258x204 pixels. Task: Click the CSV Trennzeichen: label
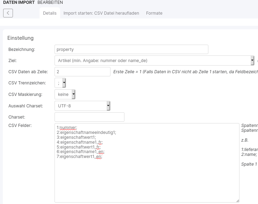coord(27,83)
